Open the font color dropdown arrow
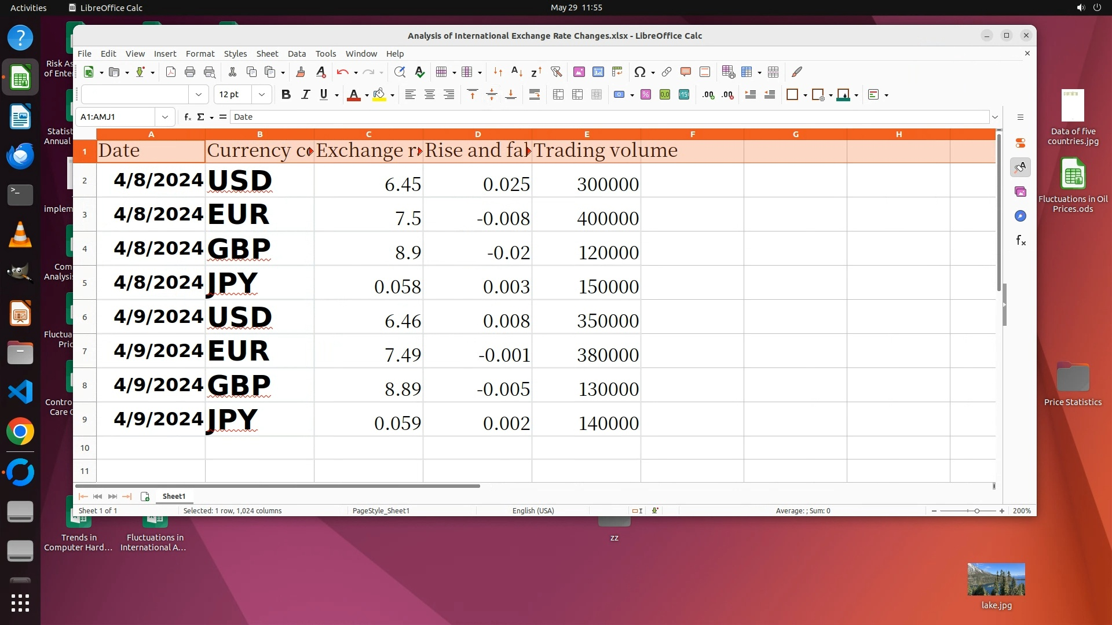The height and width of the screenshot is (625, 1112). click(x=367, y=95)
